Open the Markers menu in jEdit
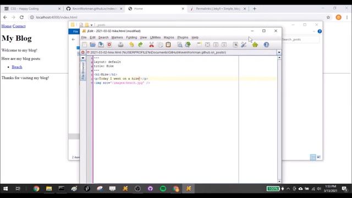This screenshot has width=352, height=198. click(x=117, y=37)
